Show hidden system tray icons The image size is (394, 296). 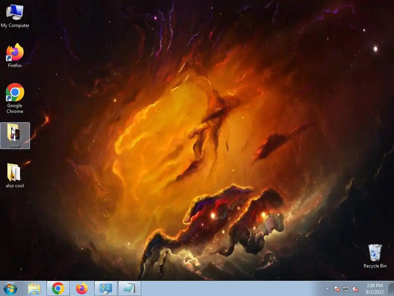coord(327,289)
